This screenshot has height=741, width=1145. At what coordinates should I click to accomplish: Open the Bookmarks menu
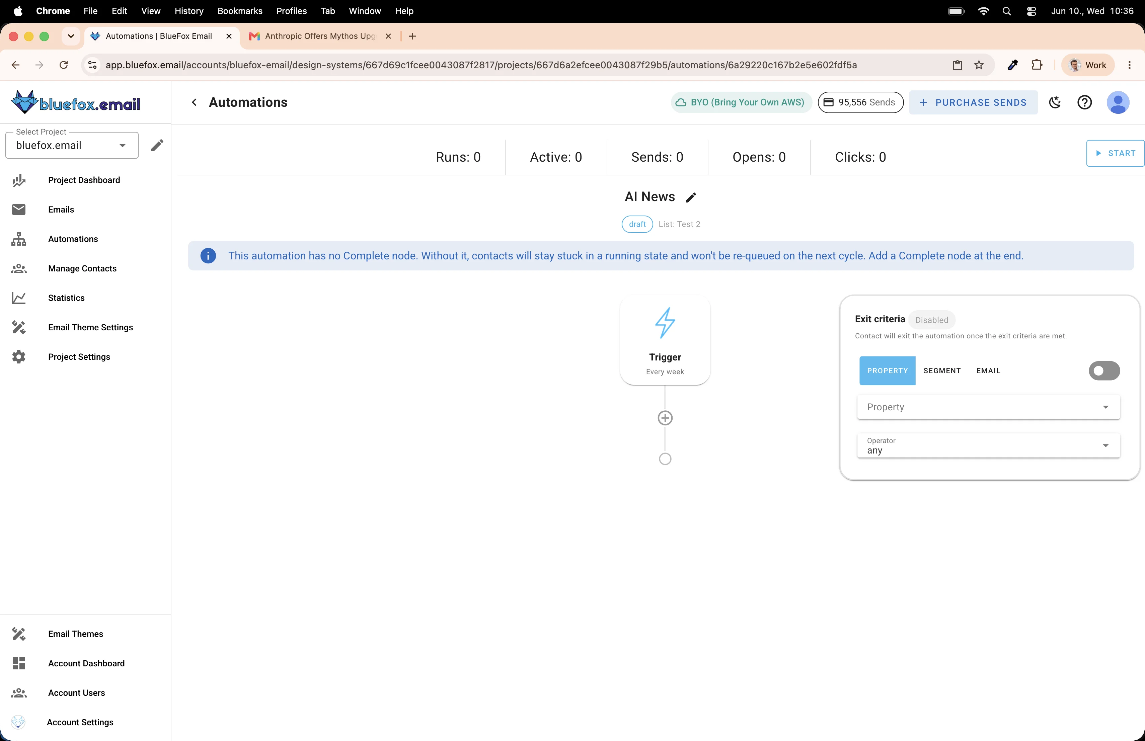240,11
